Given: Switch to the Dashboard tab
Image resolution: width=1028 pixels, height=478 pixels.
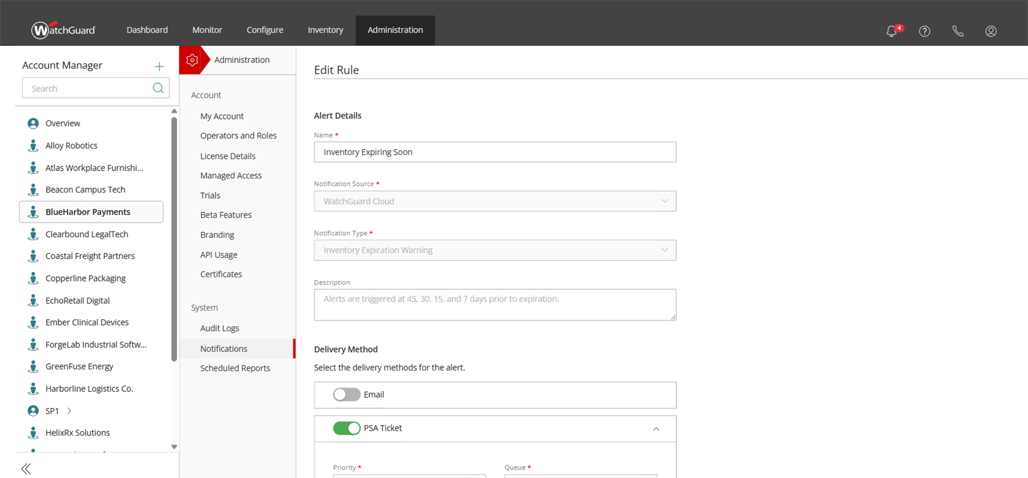Looking at the screenshot, I should click(147, 30).
